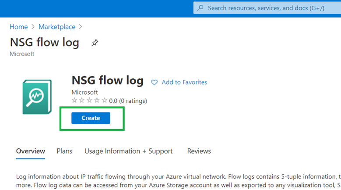Click the fifth rating star
Viewport: 341px width, 190px height.
105,100
